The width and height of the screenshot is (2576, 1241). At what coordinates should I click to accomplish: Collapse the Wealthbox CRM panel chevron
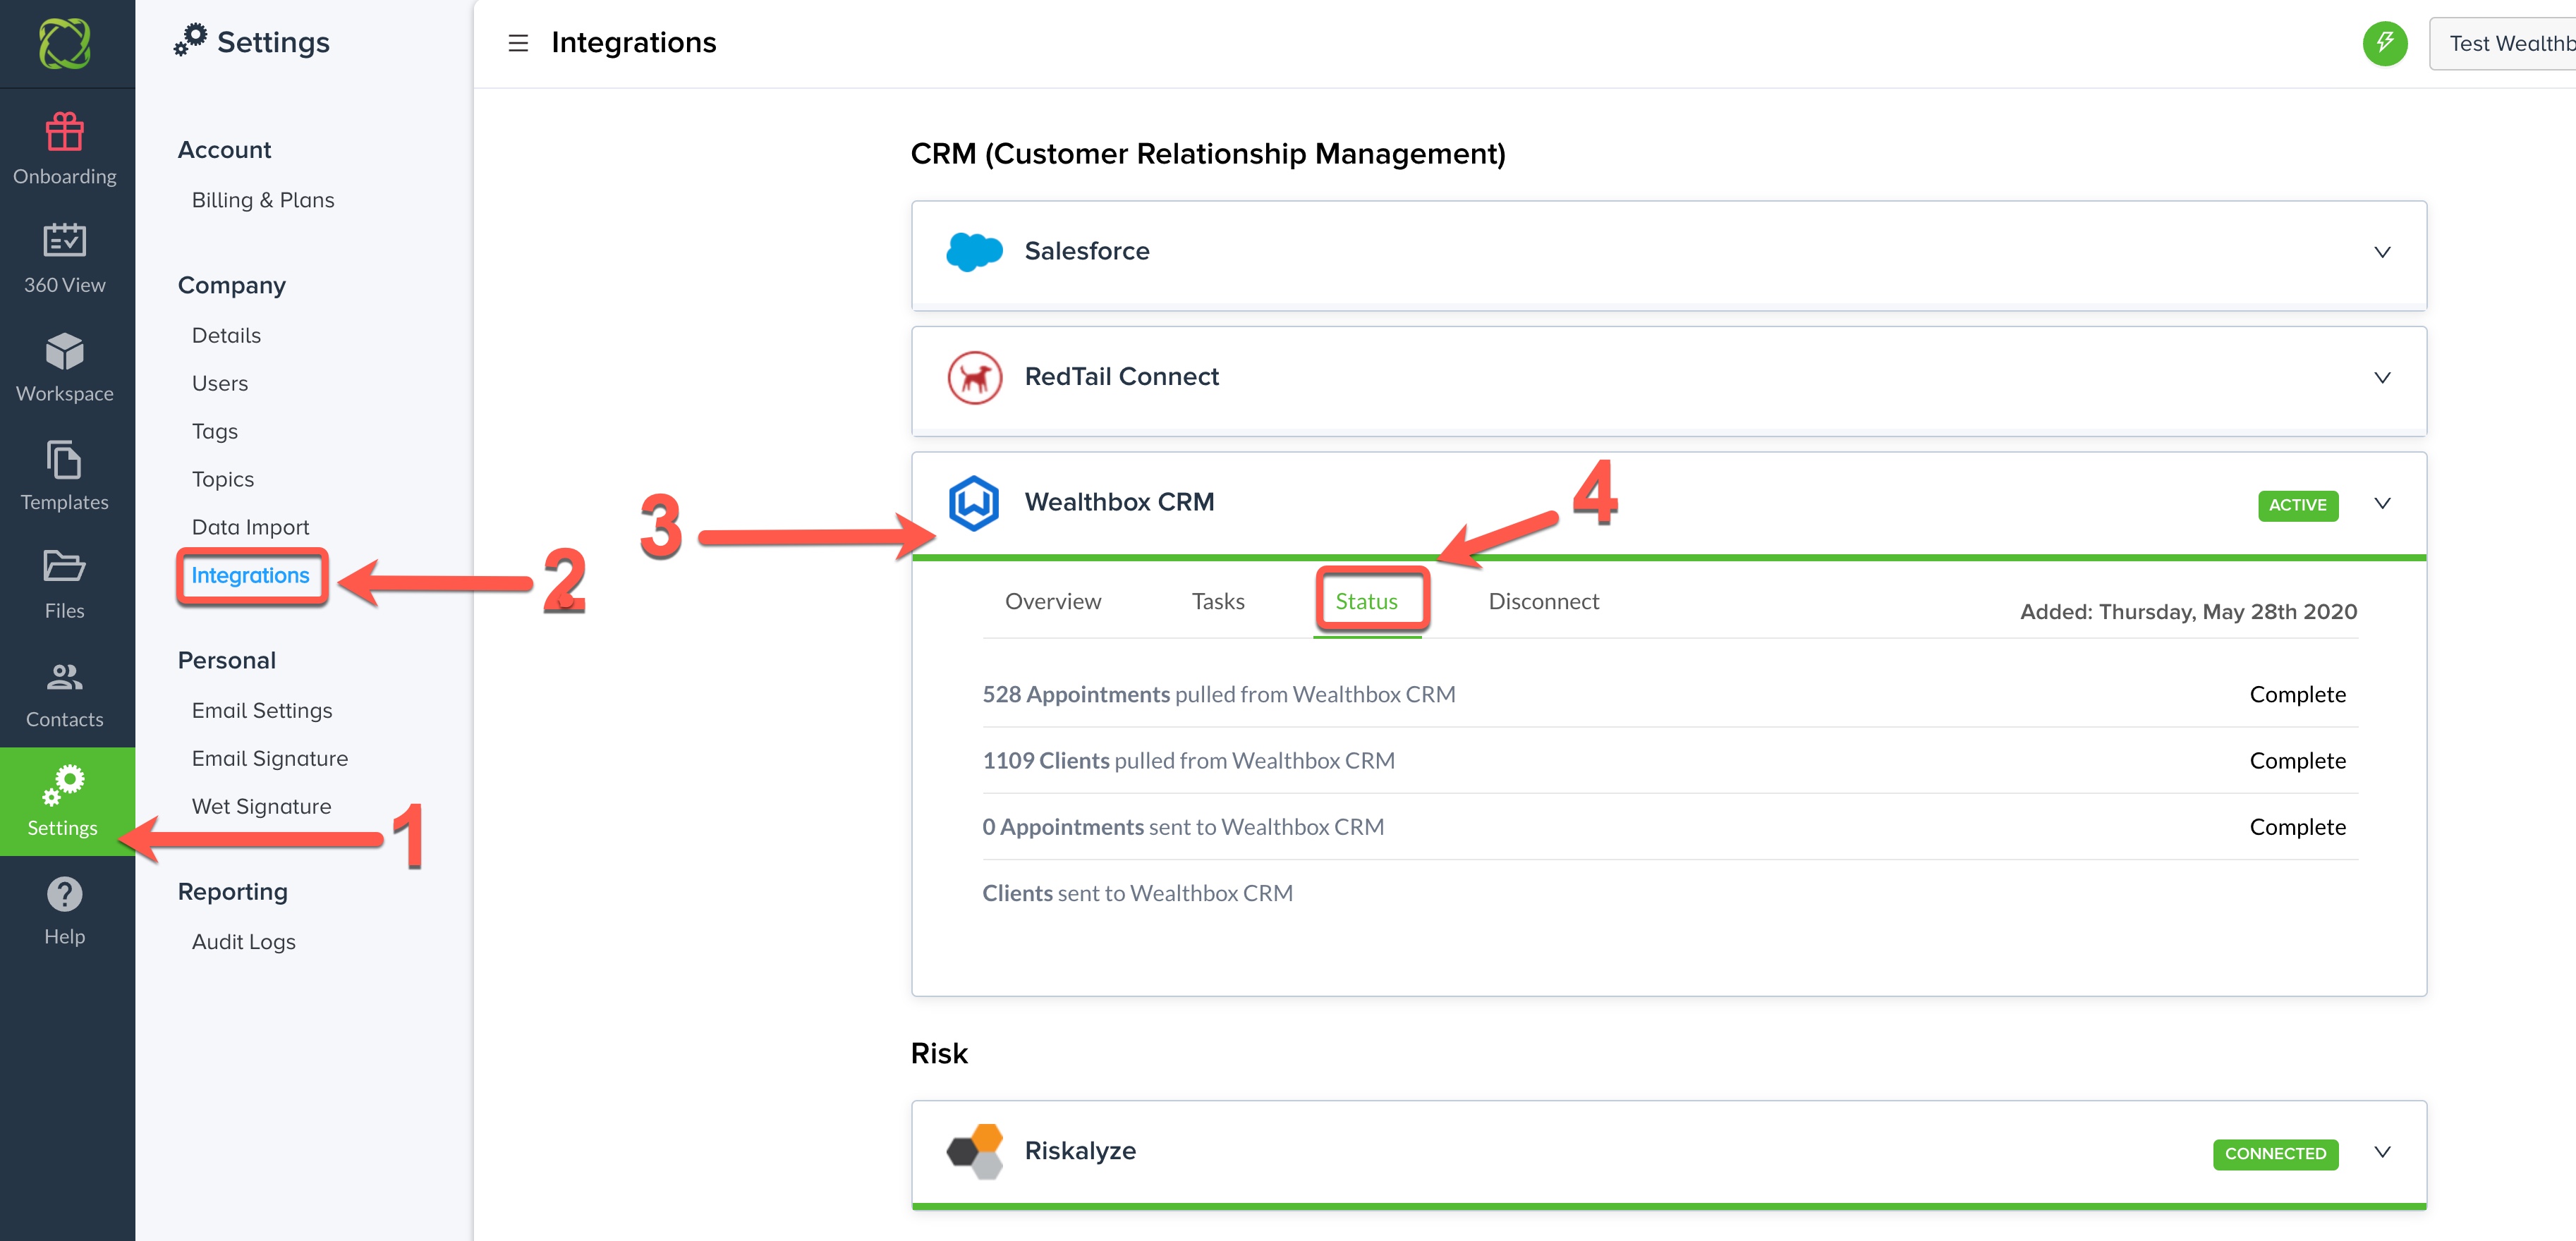(2382, 503)
